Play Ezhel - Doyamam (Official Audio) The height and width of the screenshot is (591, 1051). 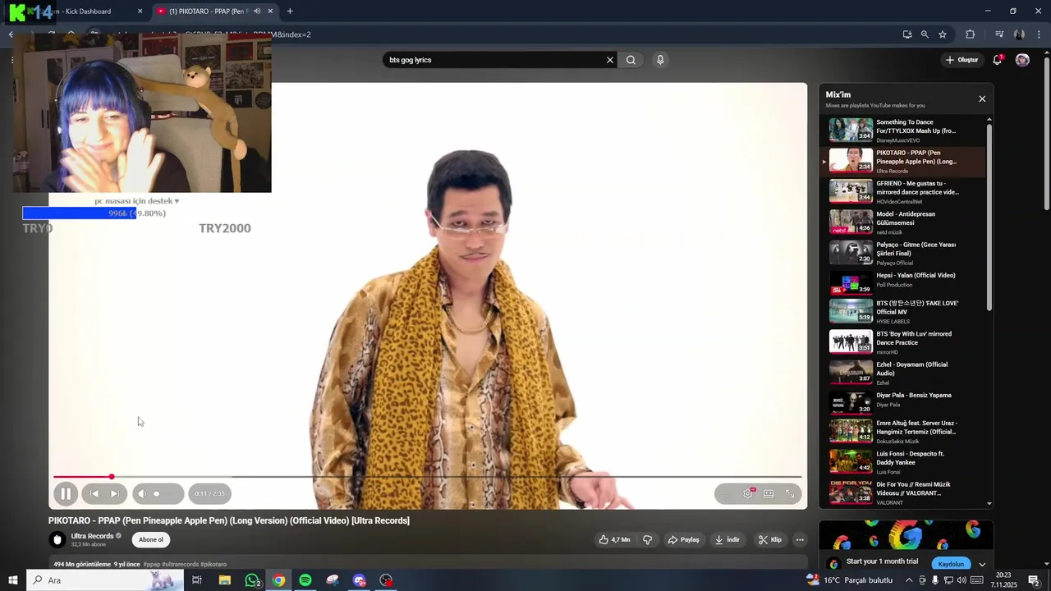coord(903,373)
